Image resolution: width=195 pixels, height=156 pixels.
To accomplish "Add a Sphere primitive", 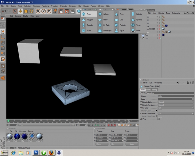I will pos(105,14).
